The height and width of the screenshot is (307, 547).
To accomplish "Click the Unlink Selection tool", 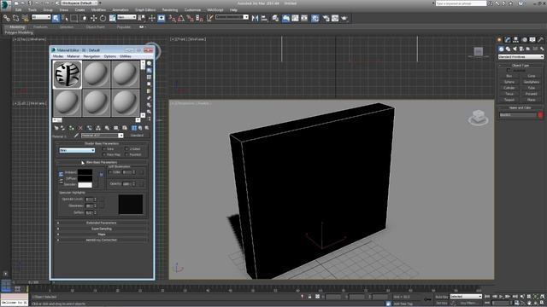I will (15, 18).
